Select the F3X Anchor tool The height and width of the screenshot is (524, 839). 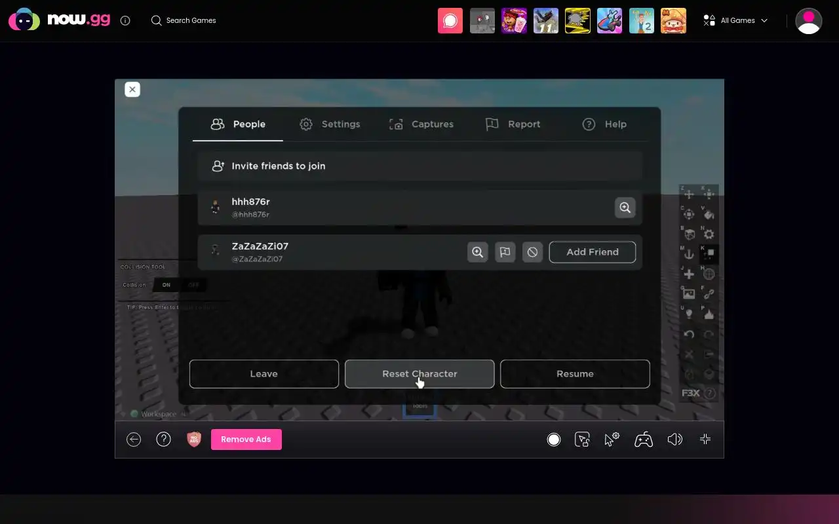[x=689, y=254]
